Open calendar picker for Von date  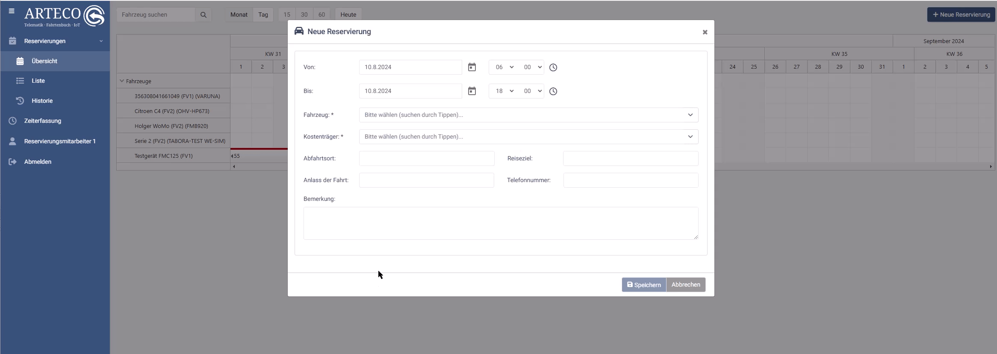(x=472, y=67)
